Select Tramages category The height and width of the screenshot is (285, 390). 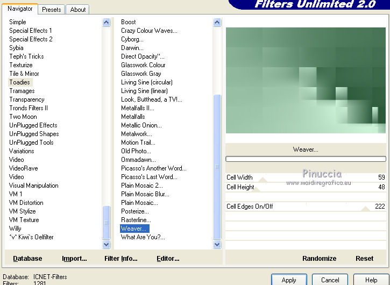click(x=22, y=91)
